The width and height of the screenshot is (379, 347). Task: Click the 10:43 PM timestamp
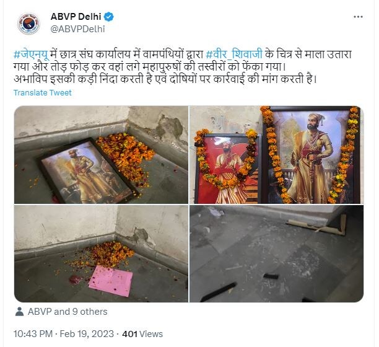click(x=33, y=334)
